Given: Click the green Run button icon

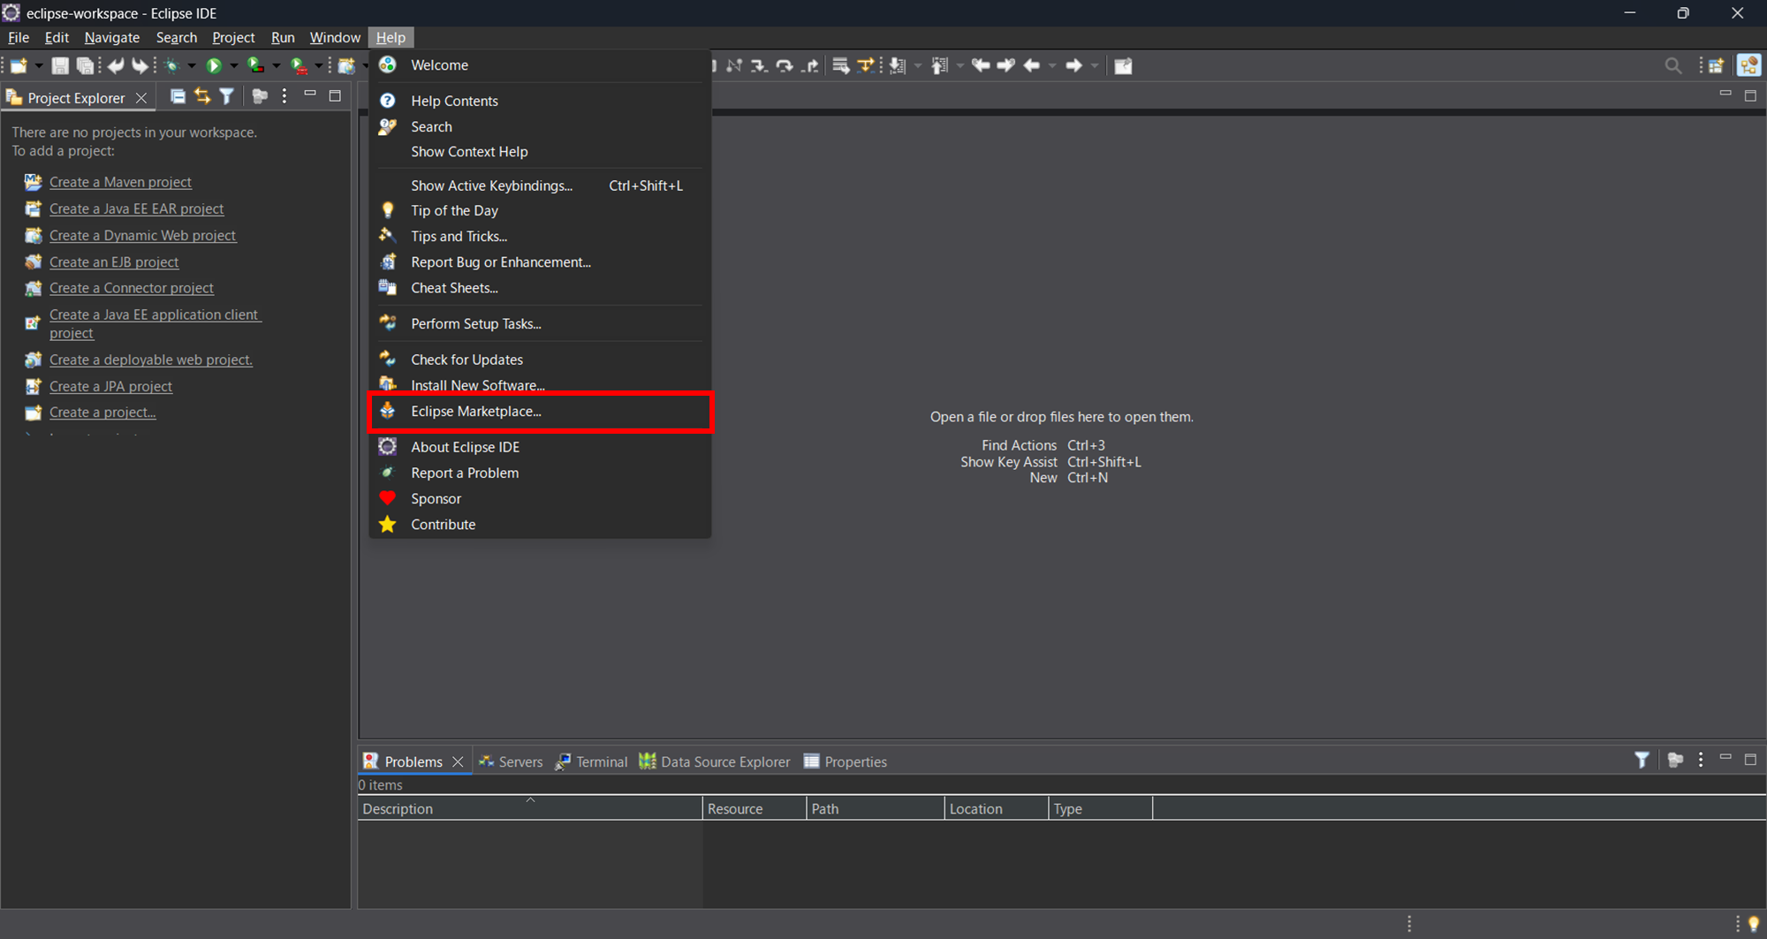Looking at the screenshot, I should [x=213, y=65].
